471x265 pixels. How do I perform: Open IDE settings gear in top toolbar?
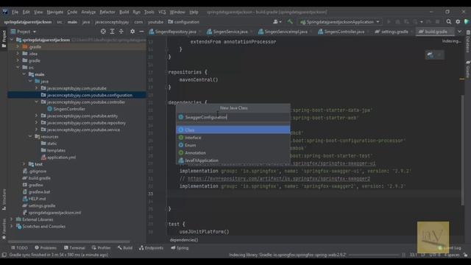tap(458, 21)
